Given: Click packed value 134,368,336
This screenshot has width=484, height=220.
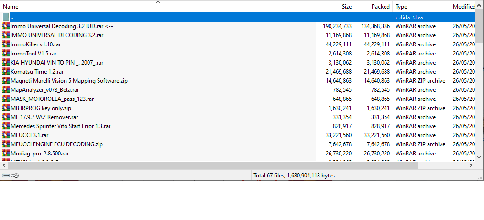Looking at the screenshot, I should [x=375, y=26].
